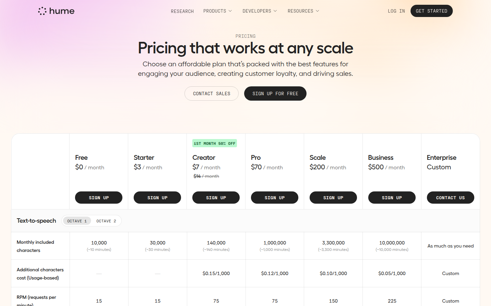Open the Research nav link

point(182,11)
